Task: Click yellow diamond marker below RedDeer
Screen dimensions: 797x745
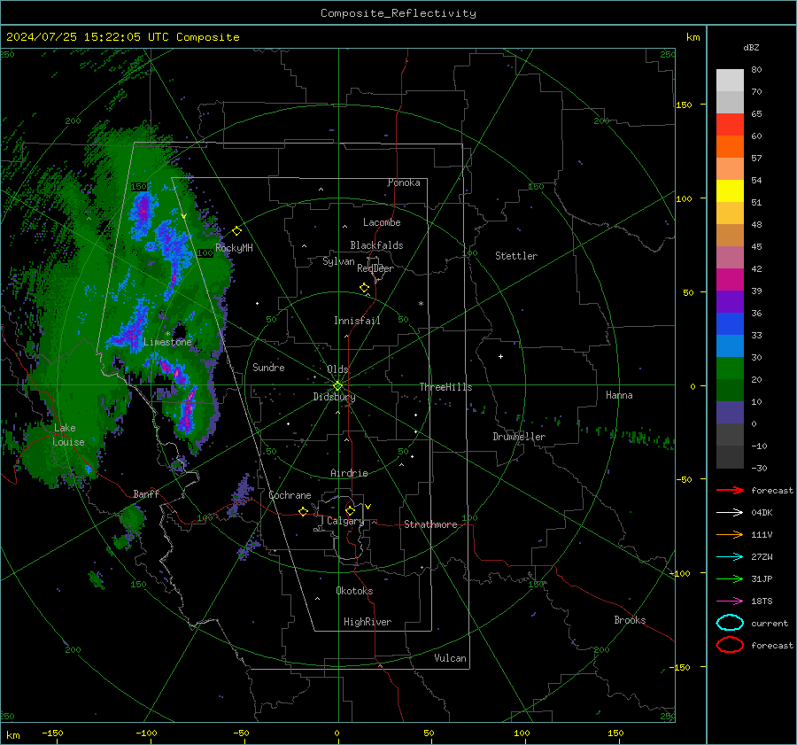Action: tap(364, 288)
